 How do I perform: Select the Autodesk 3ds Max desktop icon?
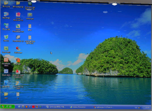pos(30,6)
